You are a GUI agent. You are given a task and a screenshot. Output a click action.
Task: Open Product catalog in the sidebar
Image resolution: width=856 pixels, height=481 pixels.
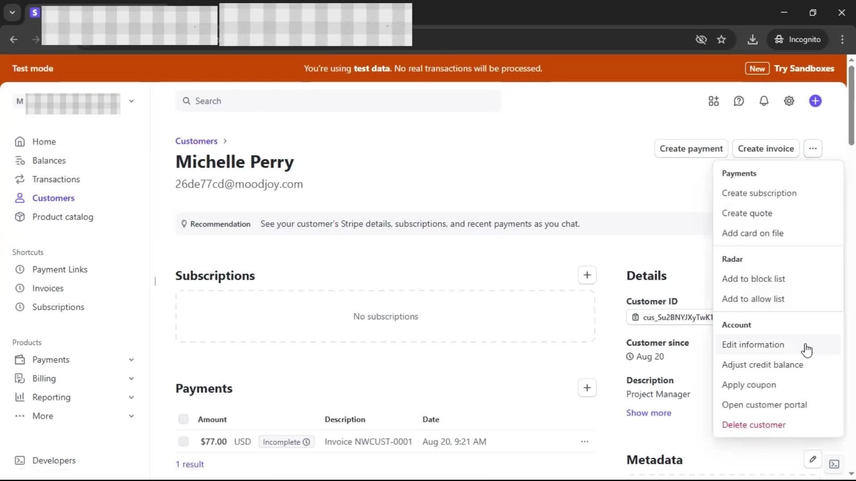(62, 217)
